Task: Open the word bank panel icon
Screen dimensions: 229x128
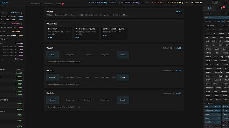Action: [209, 8]
